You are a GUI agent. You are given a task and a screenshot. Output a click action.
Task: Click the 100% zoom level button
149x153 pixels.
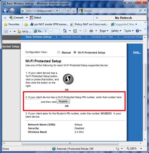131,149
